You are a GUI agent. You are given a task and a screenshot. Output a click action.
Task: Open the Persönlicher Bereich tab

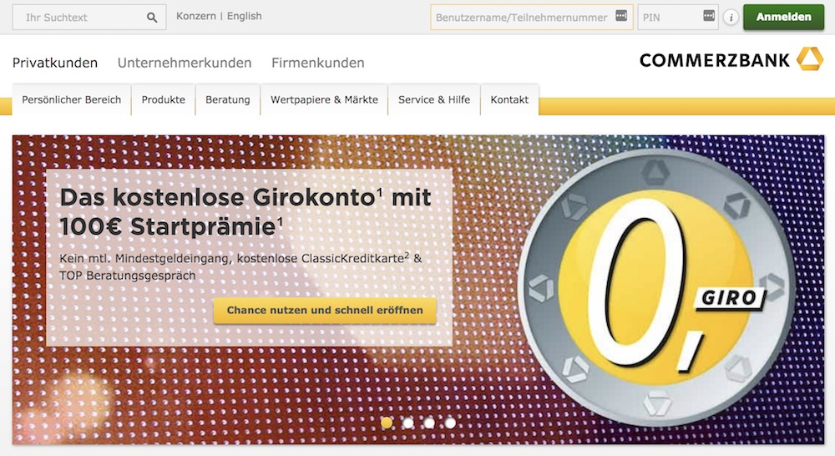pyautogui.click(x=71, y=99)
